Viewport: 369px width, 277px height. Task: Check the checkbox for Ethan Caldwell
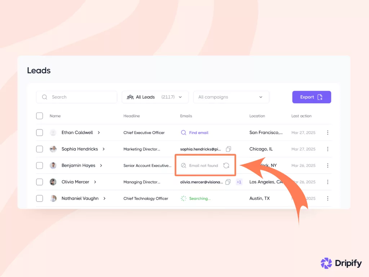pyautogui.click(x=39, y=132)
